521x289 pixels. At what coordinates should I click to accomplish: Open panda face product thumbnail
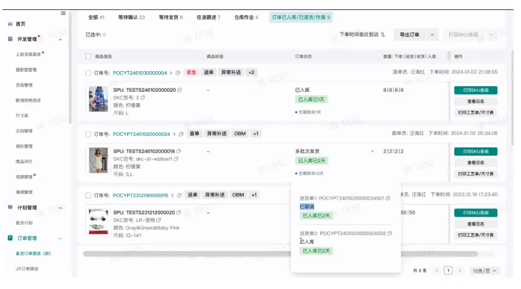click(x=98, y=221)
